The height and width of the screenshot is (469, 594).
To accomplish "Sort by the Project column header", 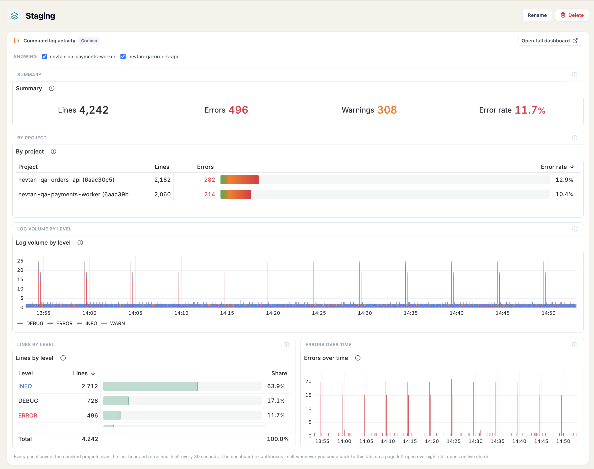I will point(28,167).
